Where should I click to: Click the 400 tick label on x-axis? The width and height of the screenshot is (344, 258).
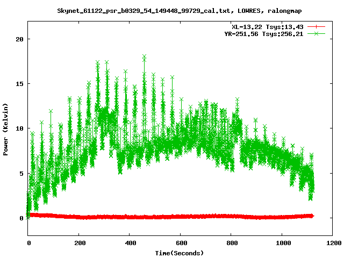pyautogui.click(x=130, y=243)
